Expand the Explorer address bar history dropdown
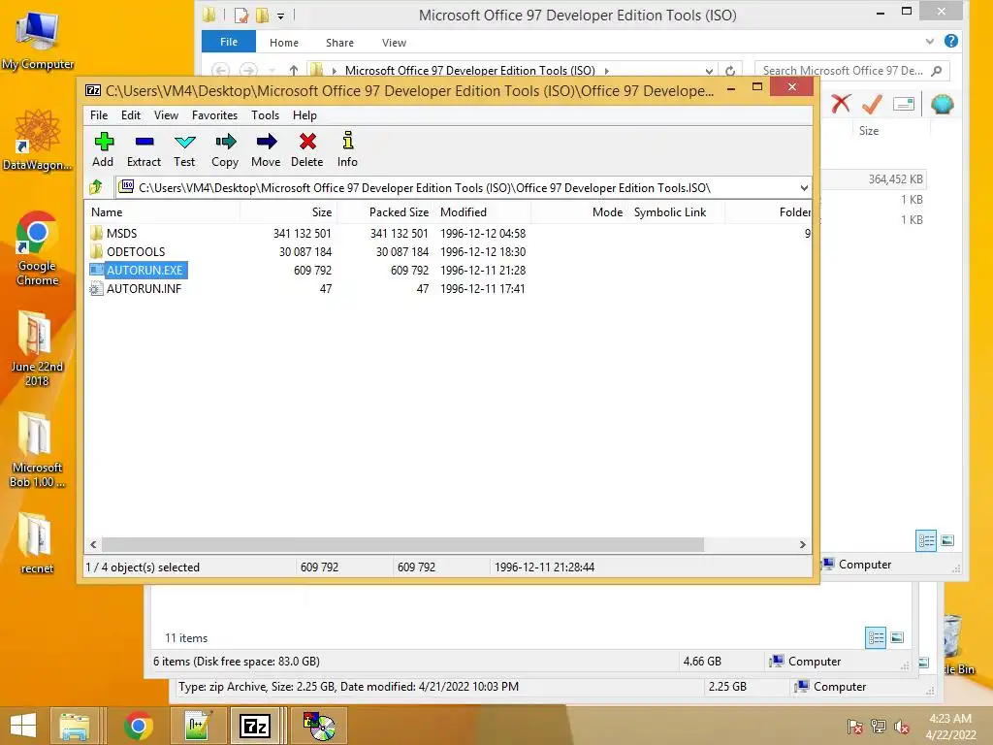The height and width of the screenshot is (745, 993). [709, 71]
